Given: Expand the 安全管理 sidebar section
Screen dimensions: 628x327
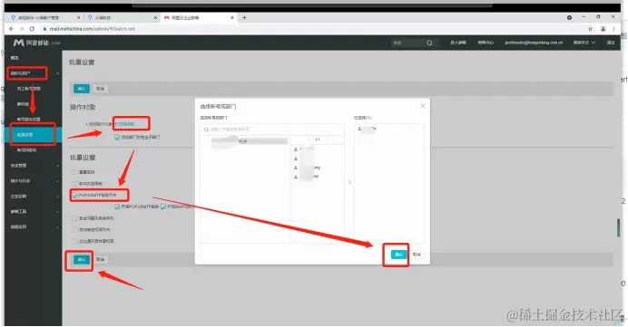Looking at the screenshot, I should pyautogui.click(x=34, y=166).
